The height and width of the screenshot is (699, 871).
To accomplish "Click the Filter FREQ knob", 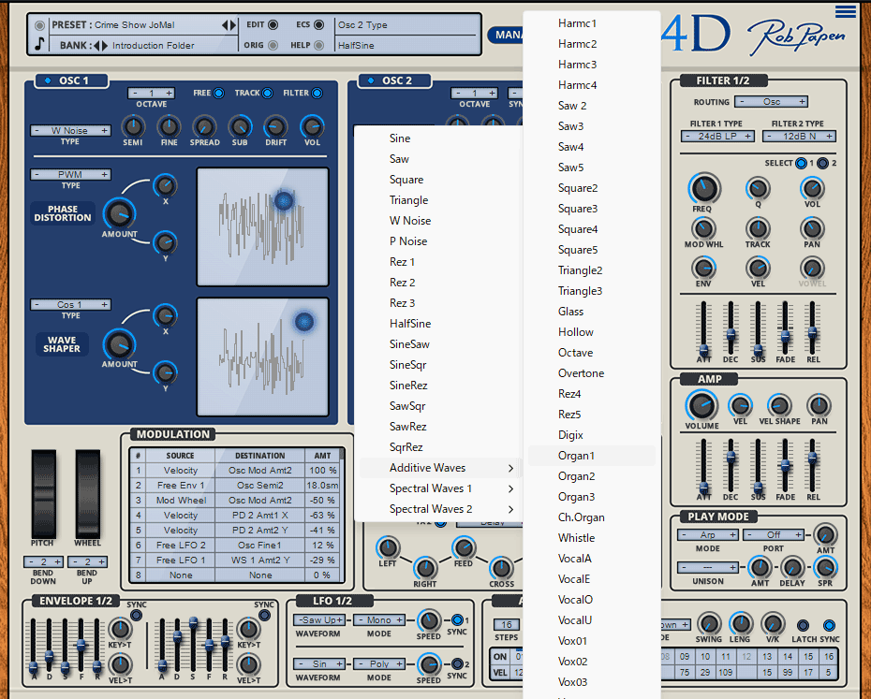I will (703, 188).
